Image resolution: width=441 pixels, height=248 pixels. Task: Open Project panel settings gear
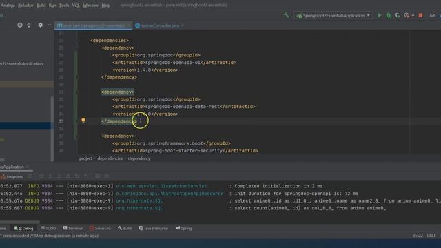point(40,25)
